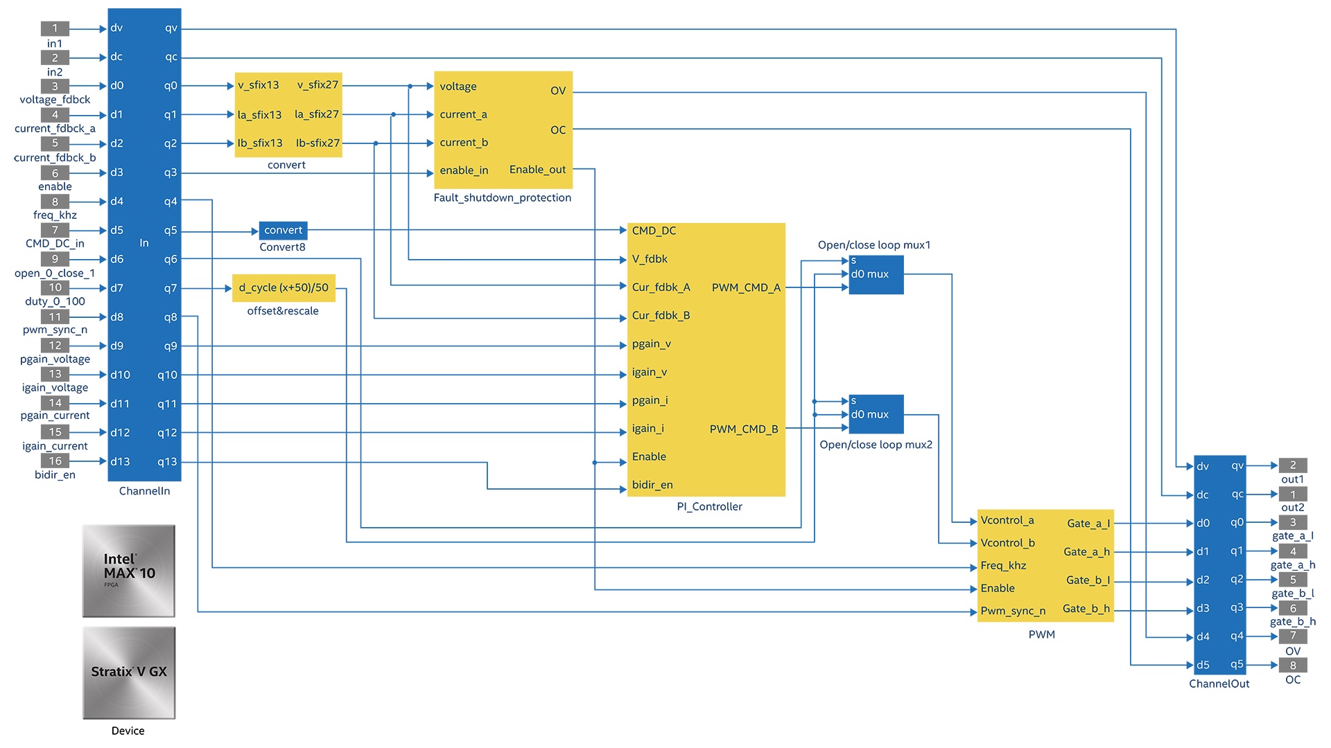Screen dimensions: 1331x748
Task: Click the duty_0_100 input port 10
Action: [54, 287]
